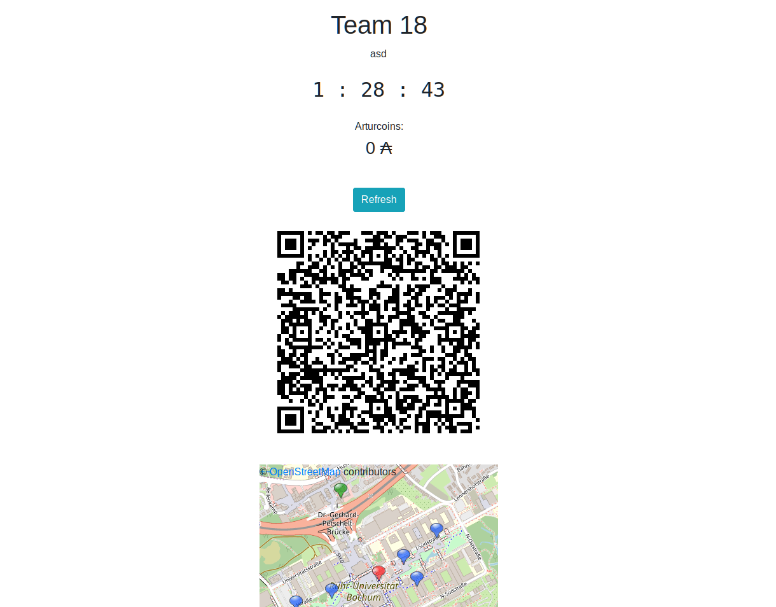Click the Team 18 heading
Screen dimensions: 776x607
379,25
